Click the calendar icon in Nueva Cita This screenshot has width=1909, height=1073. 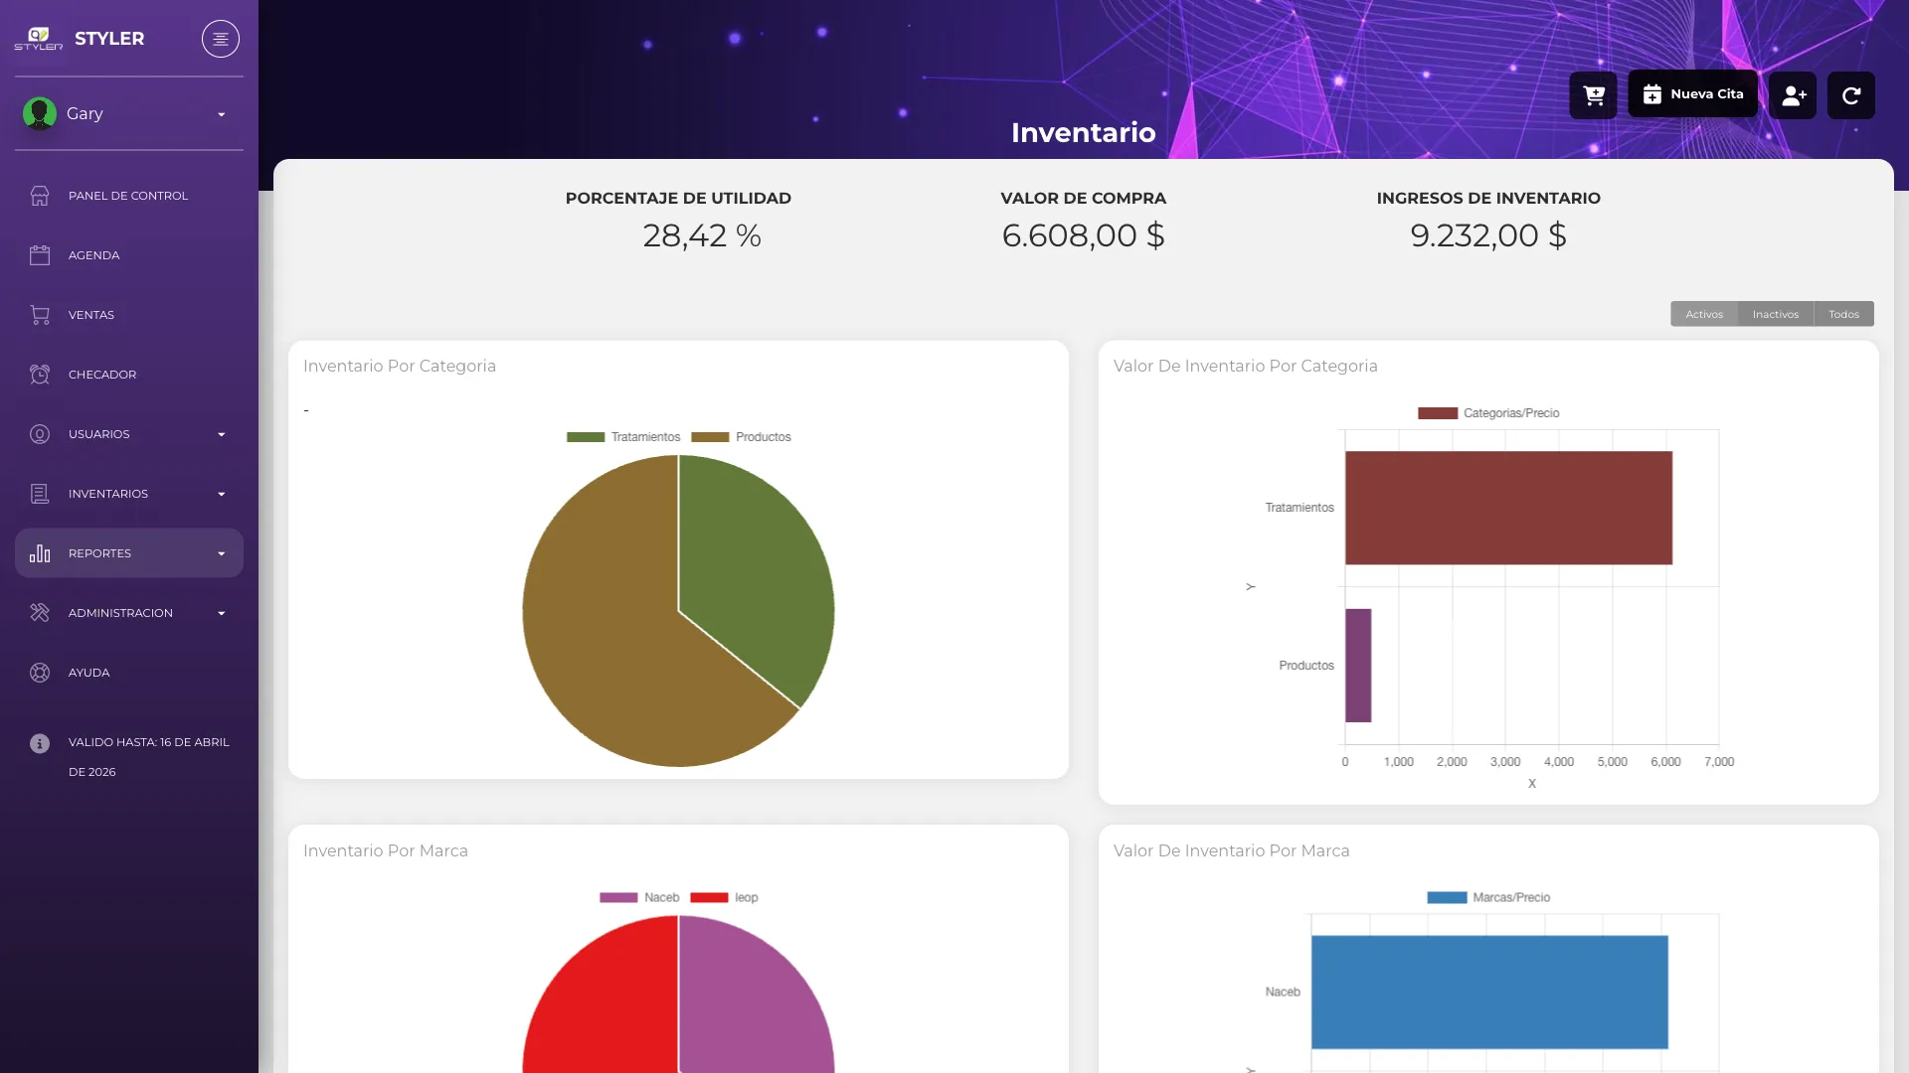click(x=1652, y=94)
